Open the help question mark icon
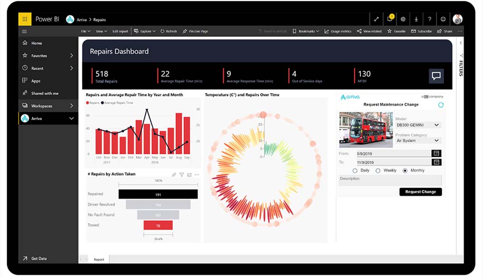The height and width of the screenshot is (278, 483). coord(429,19)
